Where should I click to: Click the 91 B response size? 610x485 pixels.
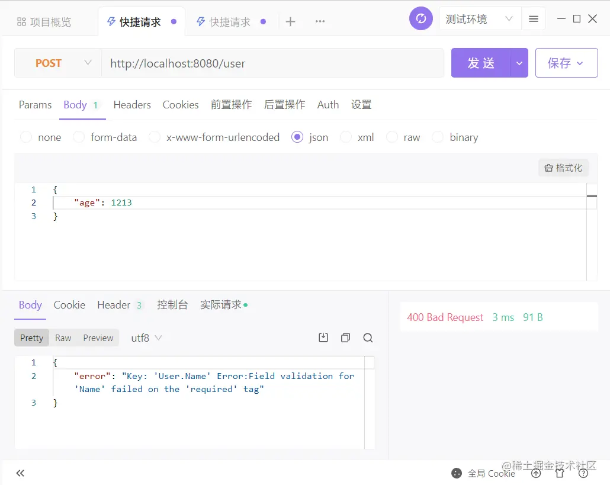tap(532, 317)
